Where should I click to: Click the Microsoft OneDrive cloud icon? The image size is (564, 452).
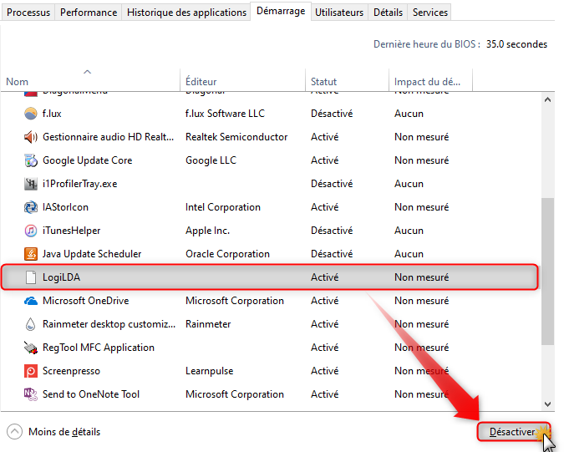coord(31,301)
